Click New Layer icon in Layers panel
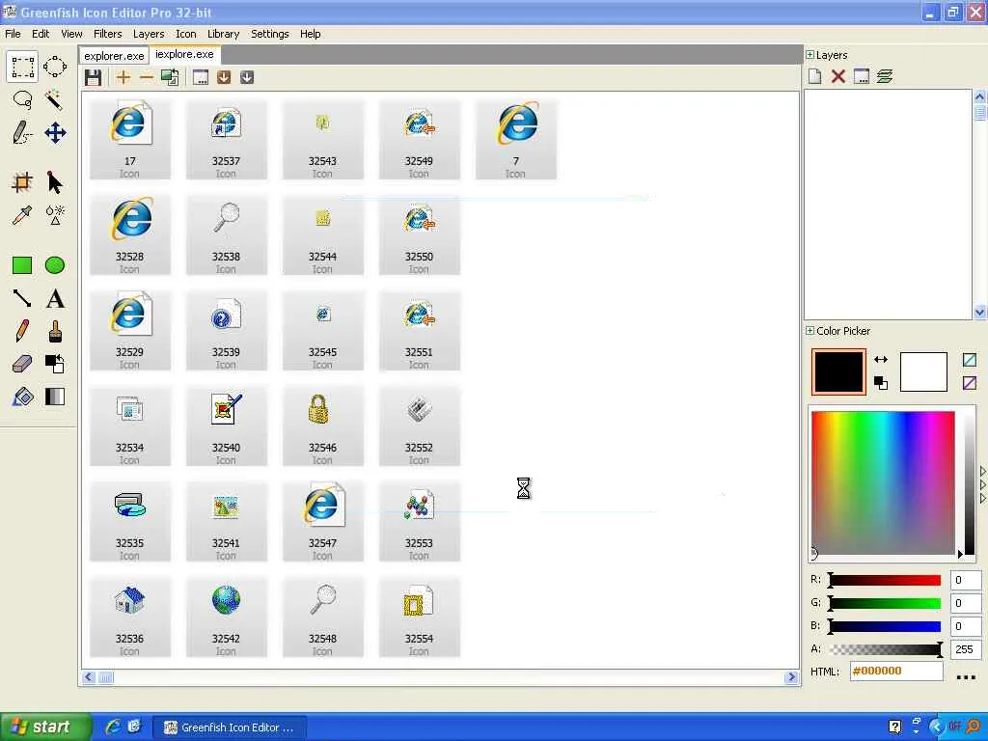This screenshot has height=741, width=988. coord(814,76)
